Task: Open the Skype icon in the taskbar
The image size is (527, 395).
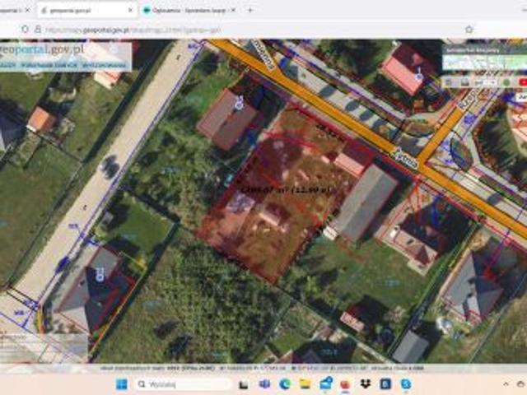Action: pyautogui.click(x=406, y=384)
